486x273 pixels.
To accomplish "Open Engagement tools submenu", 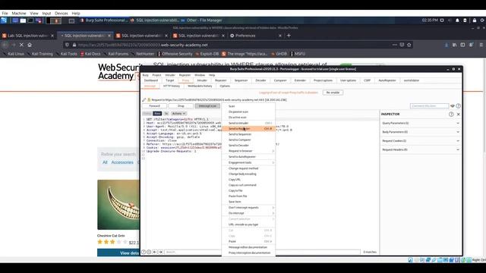I will pyautogui.click(x=249, y=162).
